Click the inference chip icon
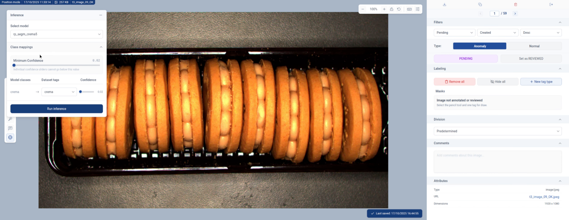This screenshot has width=569, height=220. (10, 137)
